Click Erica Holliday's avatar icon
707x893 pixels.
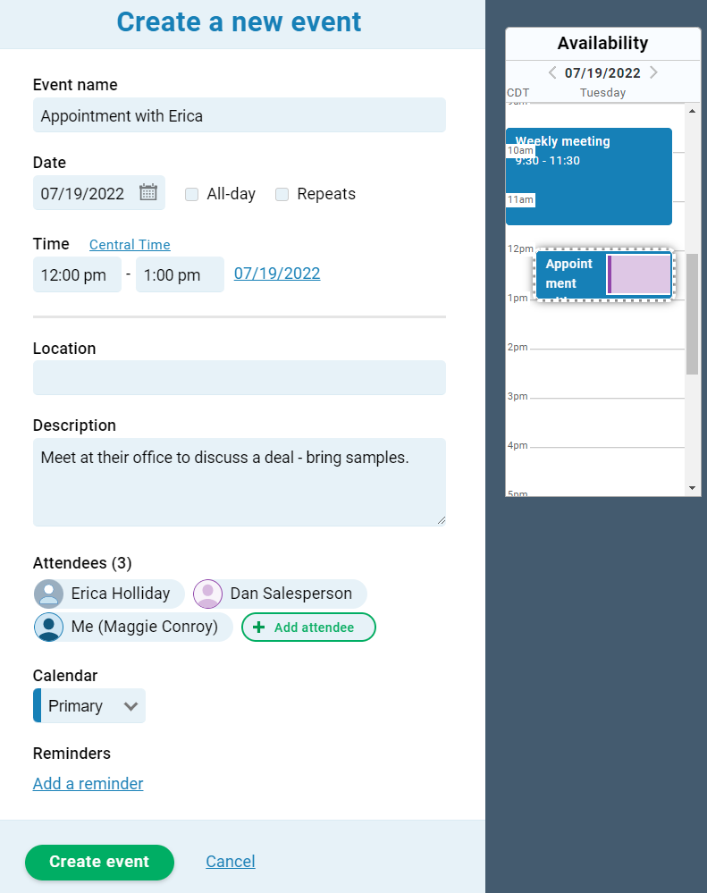point(49,594)
